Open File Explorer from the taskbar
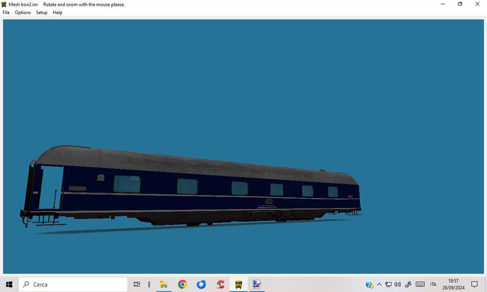This screenshot has width=487, height=292. [164, 284]
